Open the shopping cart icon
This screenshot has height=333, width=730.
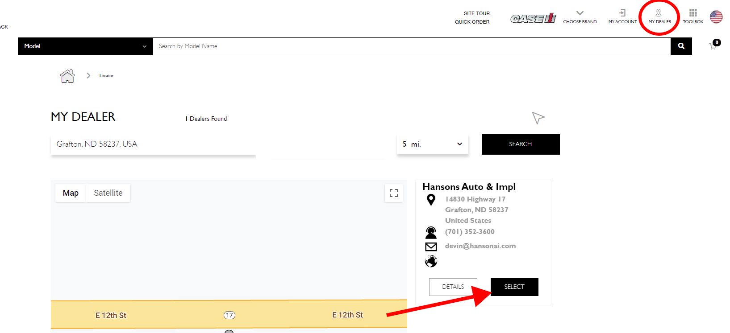(713, 46)
